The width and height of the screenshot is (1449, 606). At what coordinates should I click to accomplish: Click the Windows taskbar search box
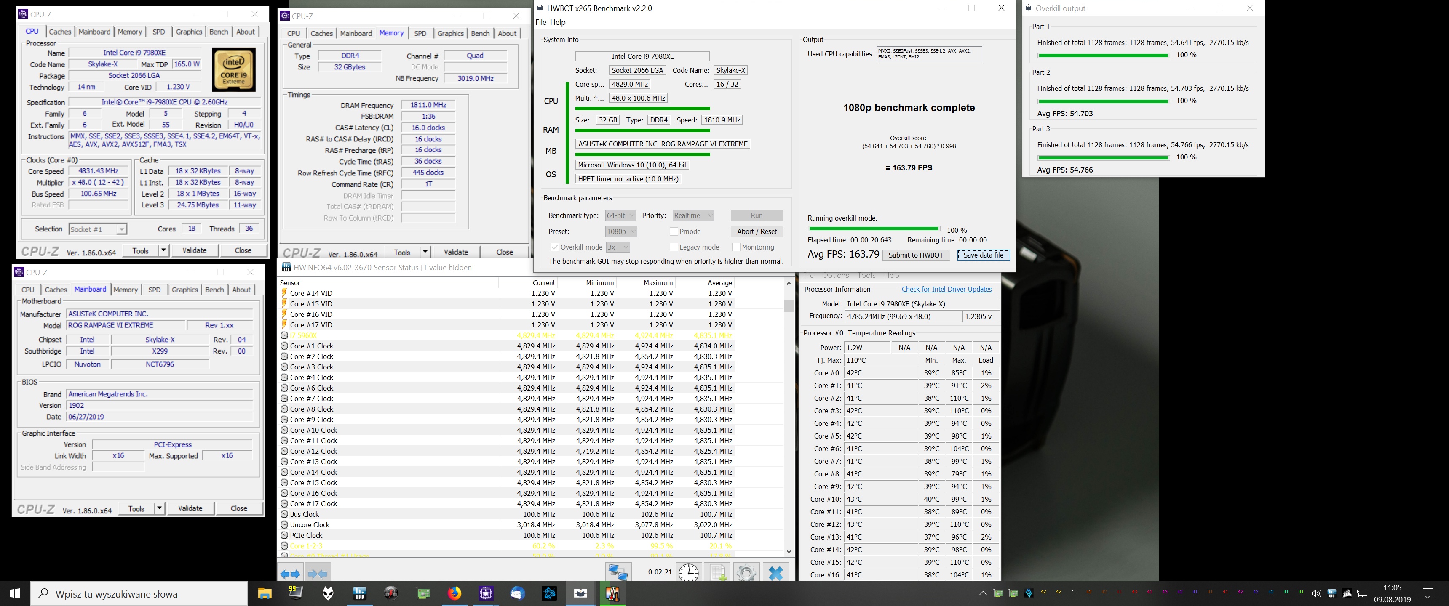pos(139,594)
